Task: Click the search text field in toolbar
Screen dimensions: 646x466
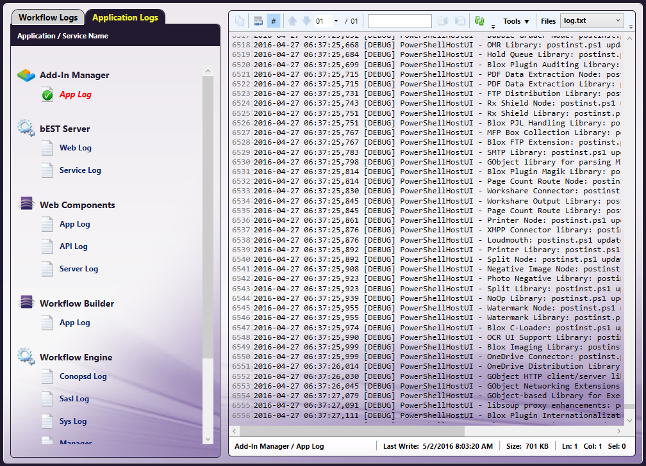Action: [399, 21]
